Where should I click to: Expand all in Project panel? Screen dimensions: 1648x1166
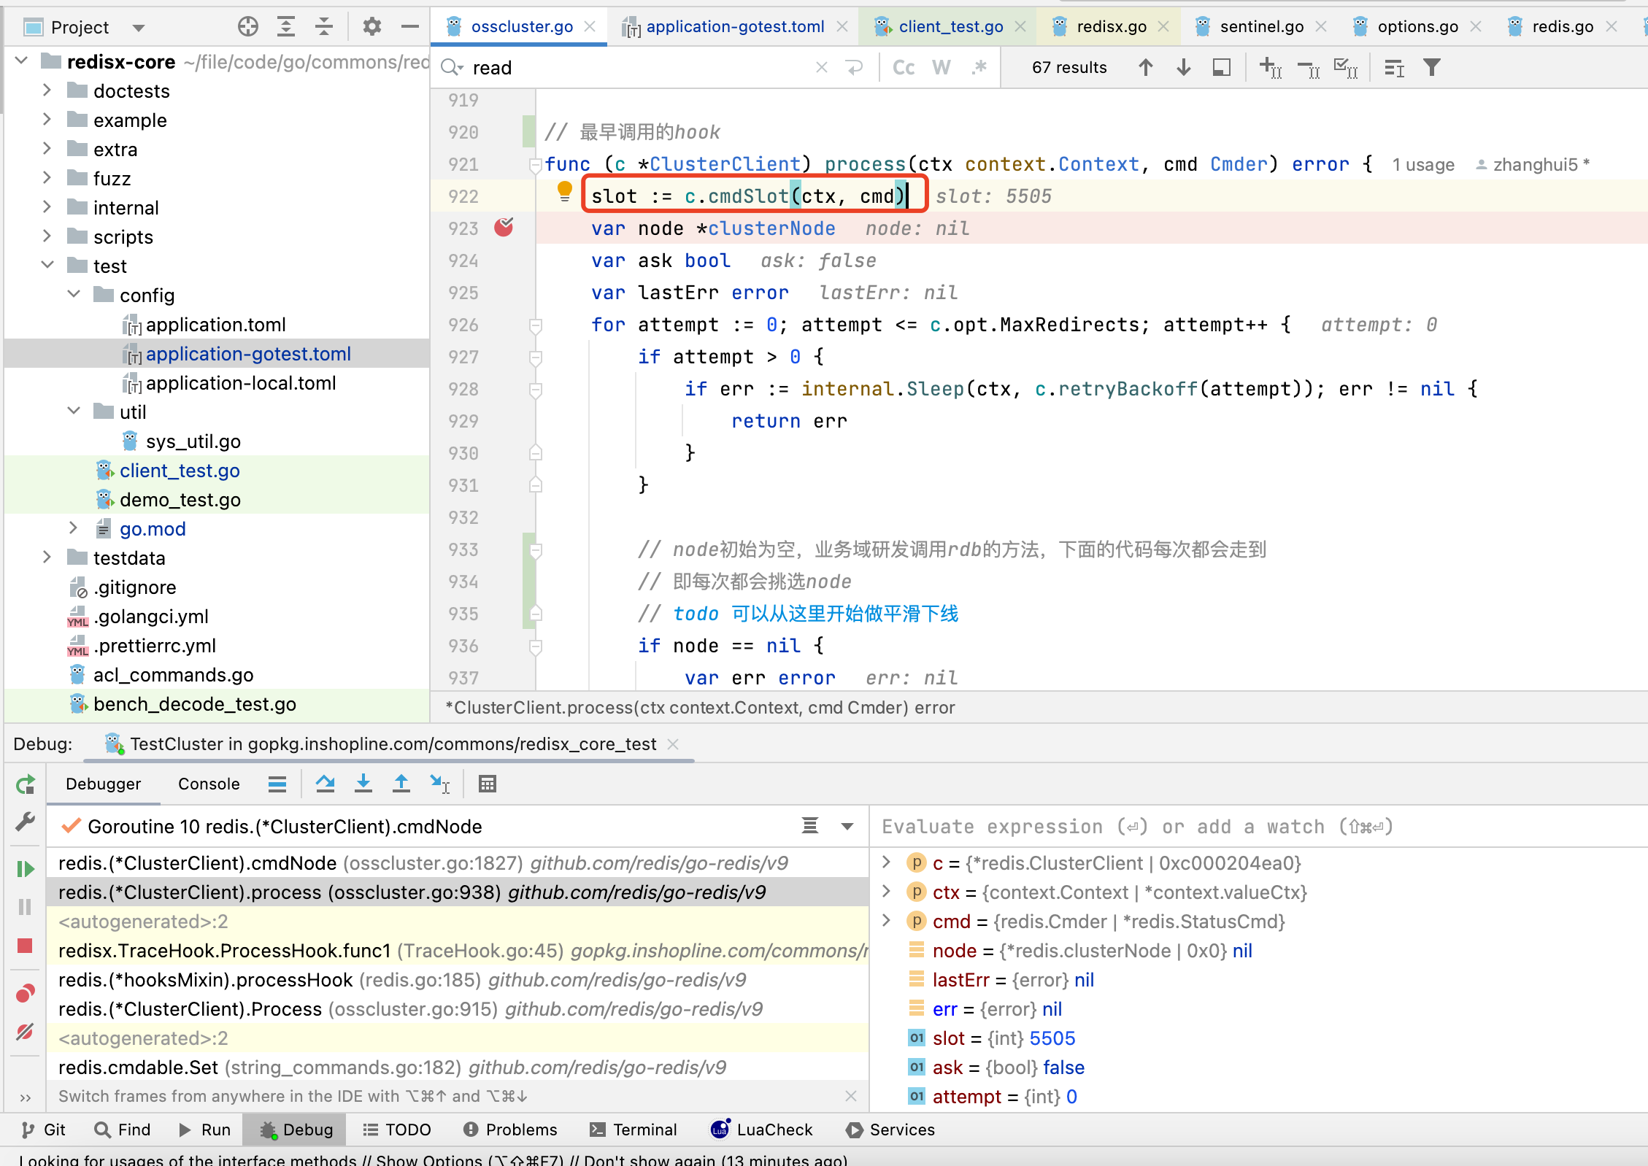286,27
